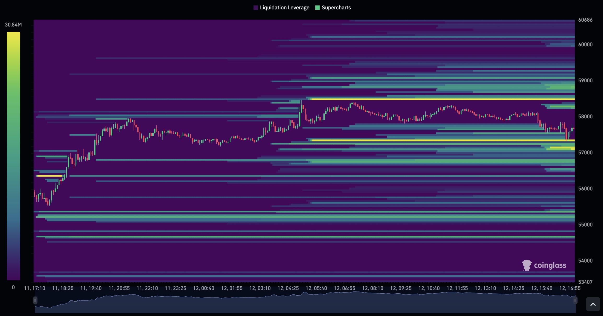Click the left time-range zoom handle
This screenshot has width=603, height=316.
(x=35, y=300)
